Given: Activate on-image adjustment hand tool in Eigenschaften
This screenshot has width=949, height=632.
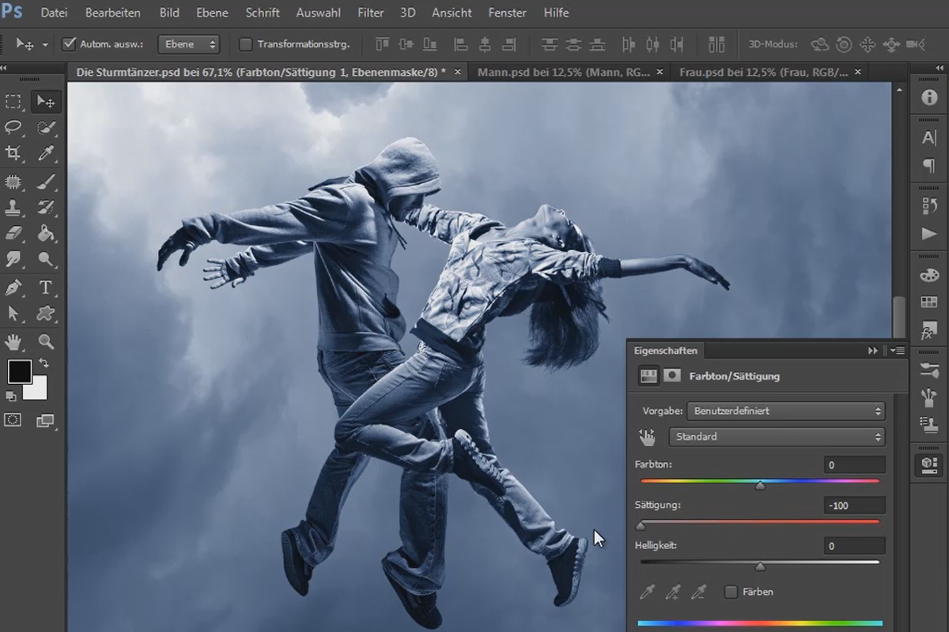Looking at the screenshot, I should (648, 436).
